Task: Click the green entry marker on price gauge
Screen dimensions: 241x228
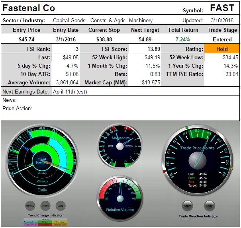Action: click(186, 128)
